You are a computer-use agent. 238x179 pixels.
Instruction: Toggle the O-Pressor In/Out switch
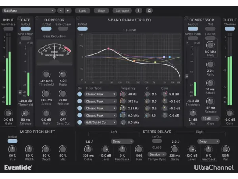46,29
